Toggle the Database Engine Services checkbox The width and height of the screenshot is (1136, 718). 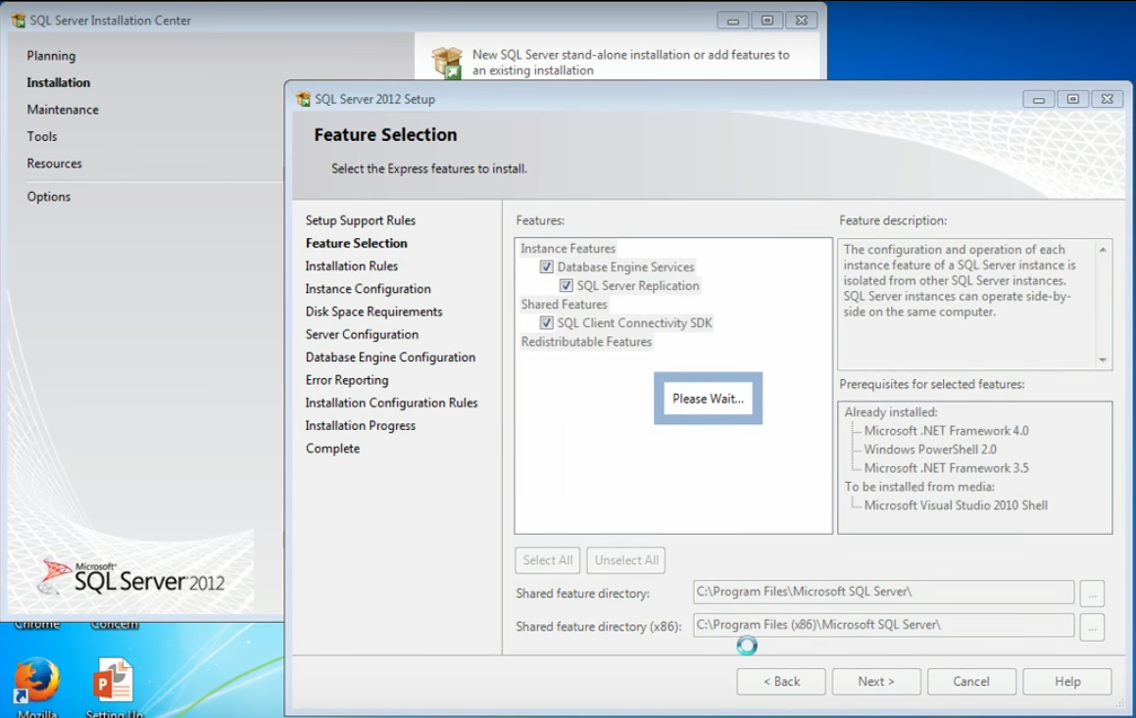click(x=546, y=267)
